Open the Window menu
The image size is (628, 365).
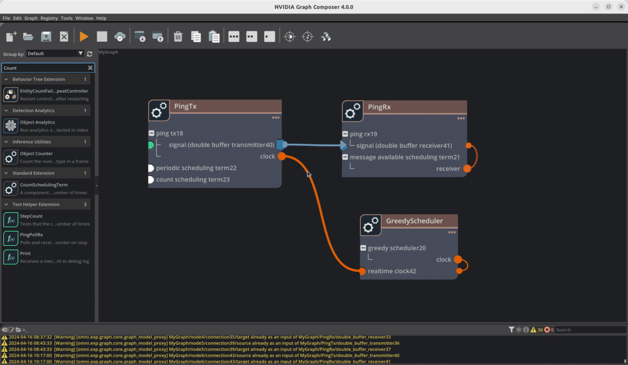84,18
